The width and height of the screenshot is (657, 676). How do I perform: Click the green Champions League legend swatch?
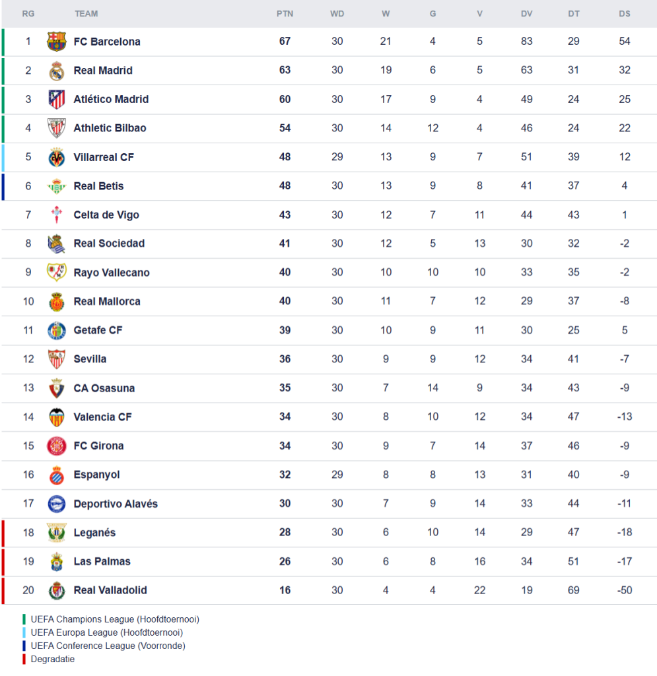pyautogui.click(x=24, y=619)
